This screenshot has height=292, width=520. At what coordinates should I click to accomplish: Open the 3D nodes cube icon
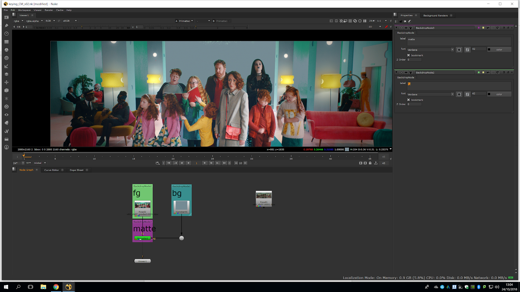[6, 91]
